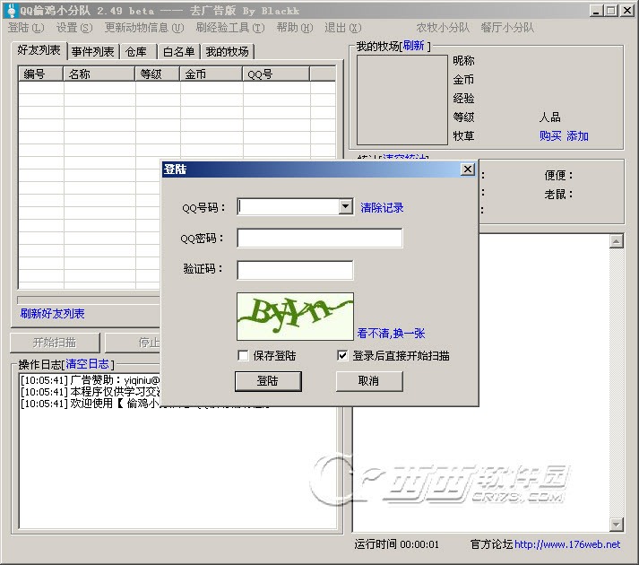Minimize the main QQ偷鸡小分队 window

pyautogui.click(x=595, y=10)
